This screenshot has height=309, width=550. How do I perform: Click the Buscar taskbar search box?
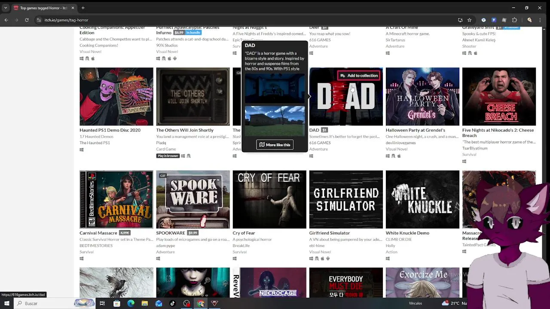click(54, 303)
